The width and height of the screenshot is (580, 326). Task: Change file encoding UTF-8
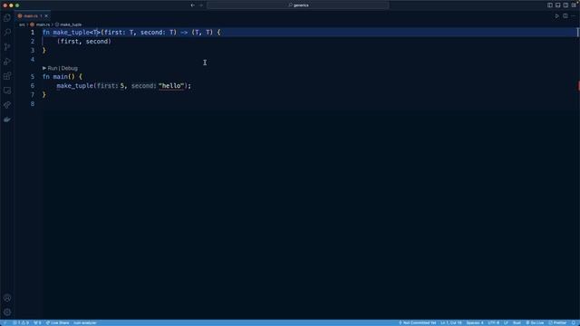493,323
